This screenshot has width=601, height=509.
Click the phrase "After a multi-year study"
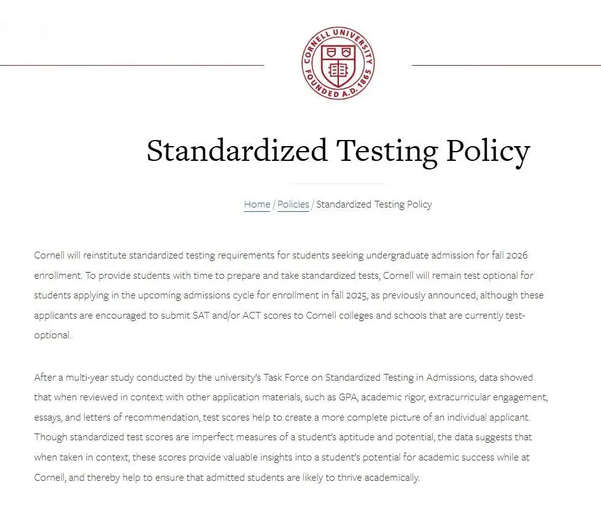pos(86,377)
